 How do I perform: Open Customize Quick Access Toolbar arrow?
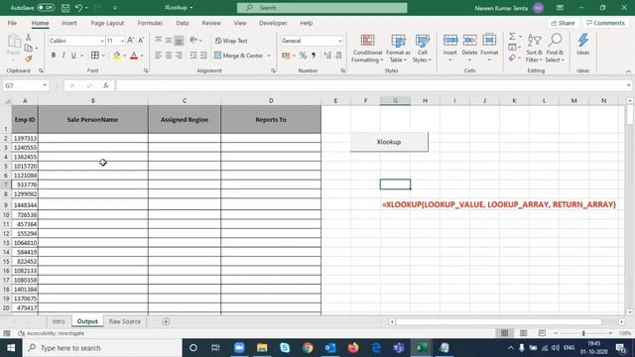(115, 8)
